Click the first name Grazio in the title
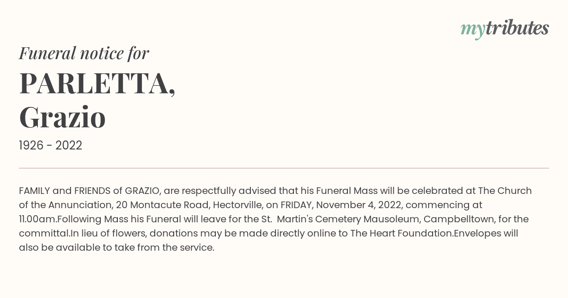Screen dimensions: 568x298 click(x=62, y=117)
